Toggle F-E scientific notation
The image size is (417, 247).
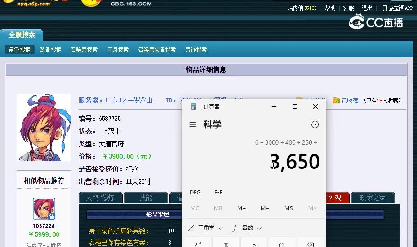[x=218, y=193]
